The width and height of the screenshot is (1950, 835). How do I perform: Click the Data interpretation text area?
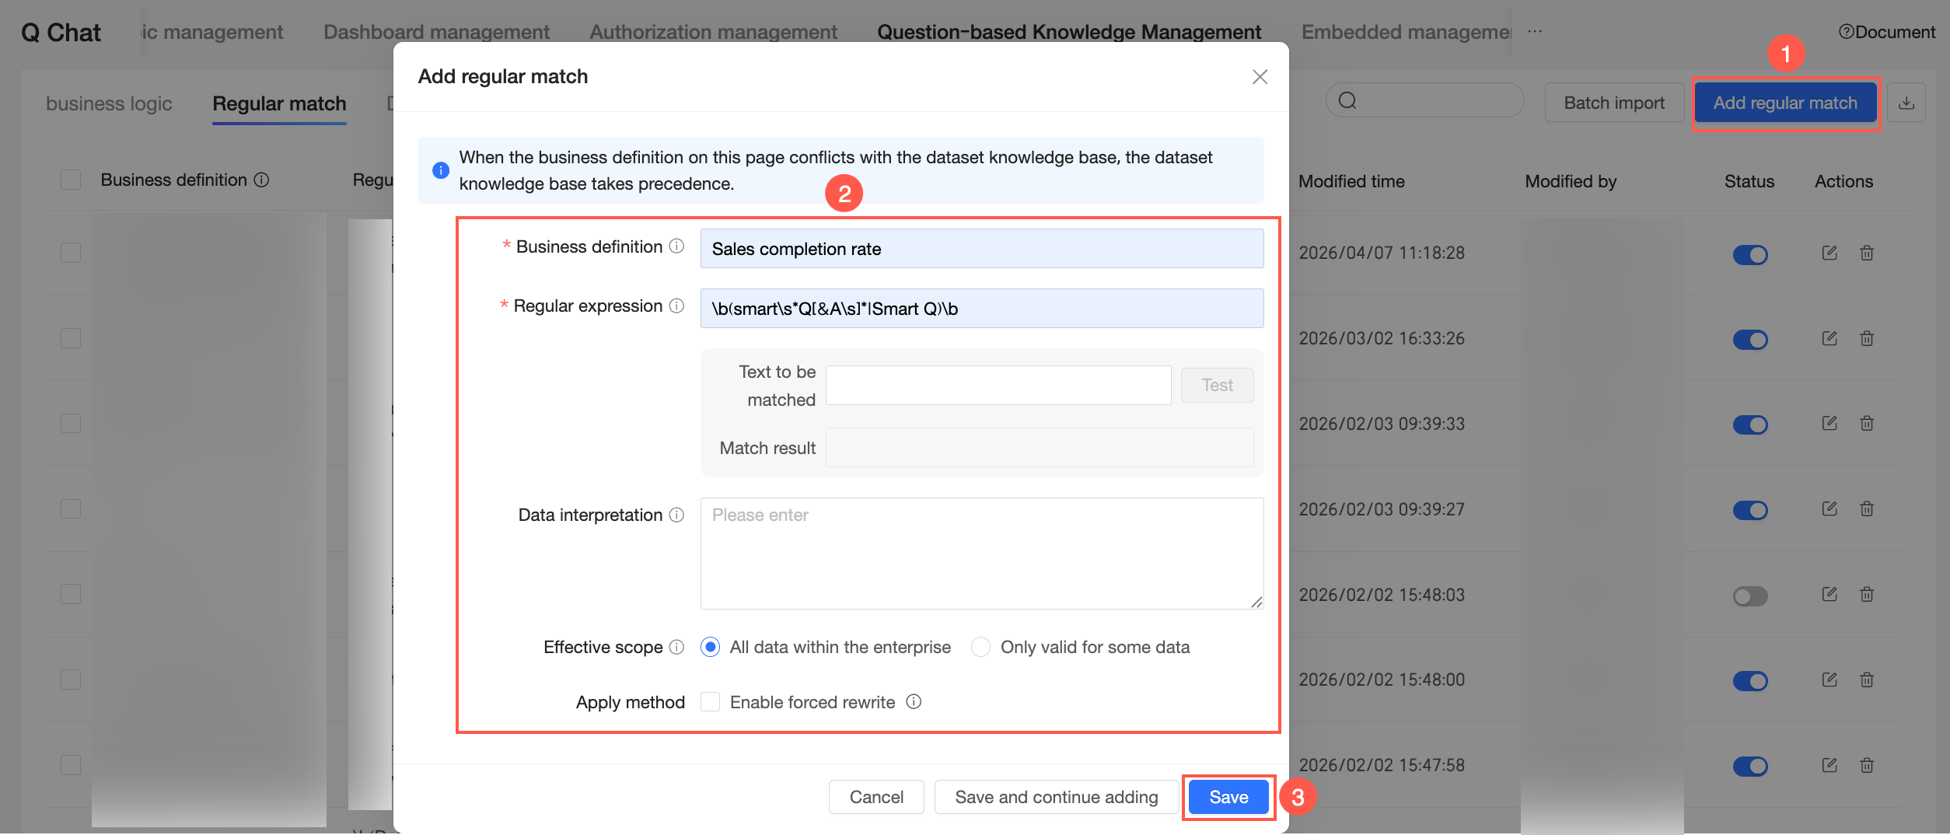click(x=982, y=554)
